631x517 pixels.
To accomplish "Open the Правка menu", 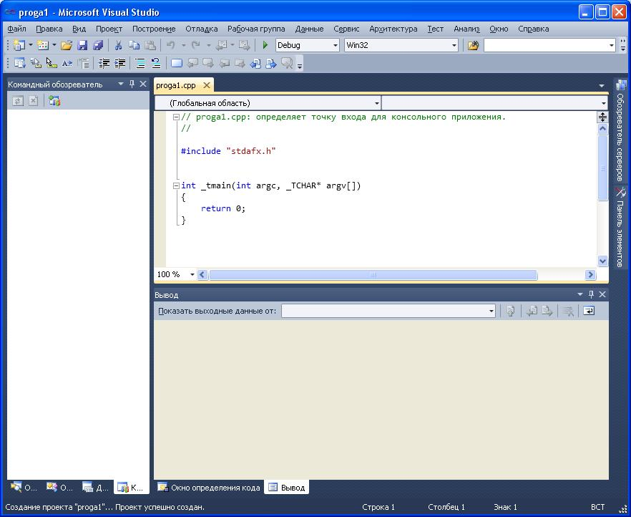I will coord(49,29).
